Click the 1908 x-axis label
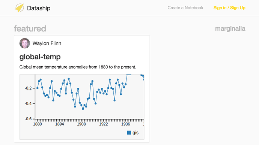Image resolution: width=259 pixels, height=145 pixels. (x=81, y=124)
